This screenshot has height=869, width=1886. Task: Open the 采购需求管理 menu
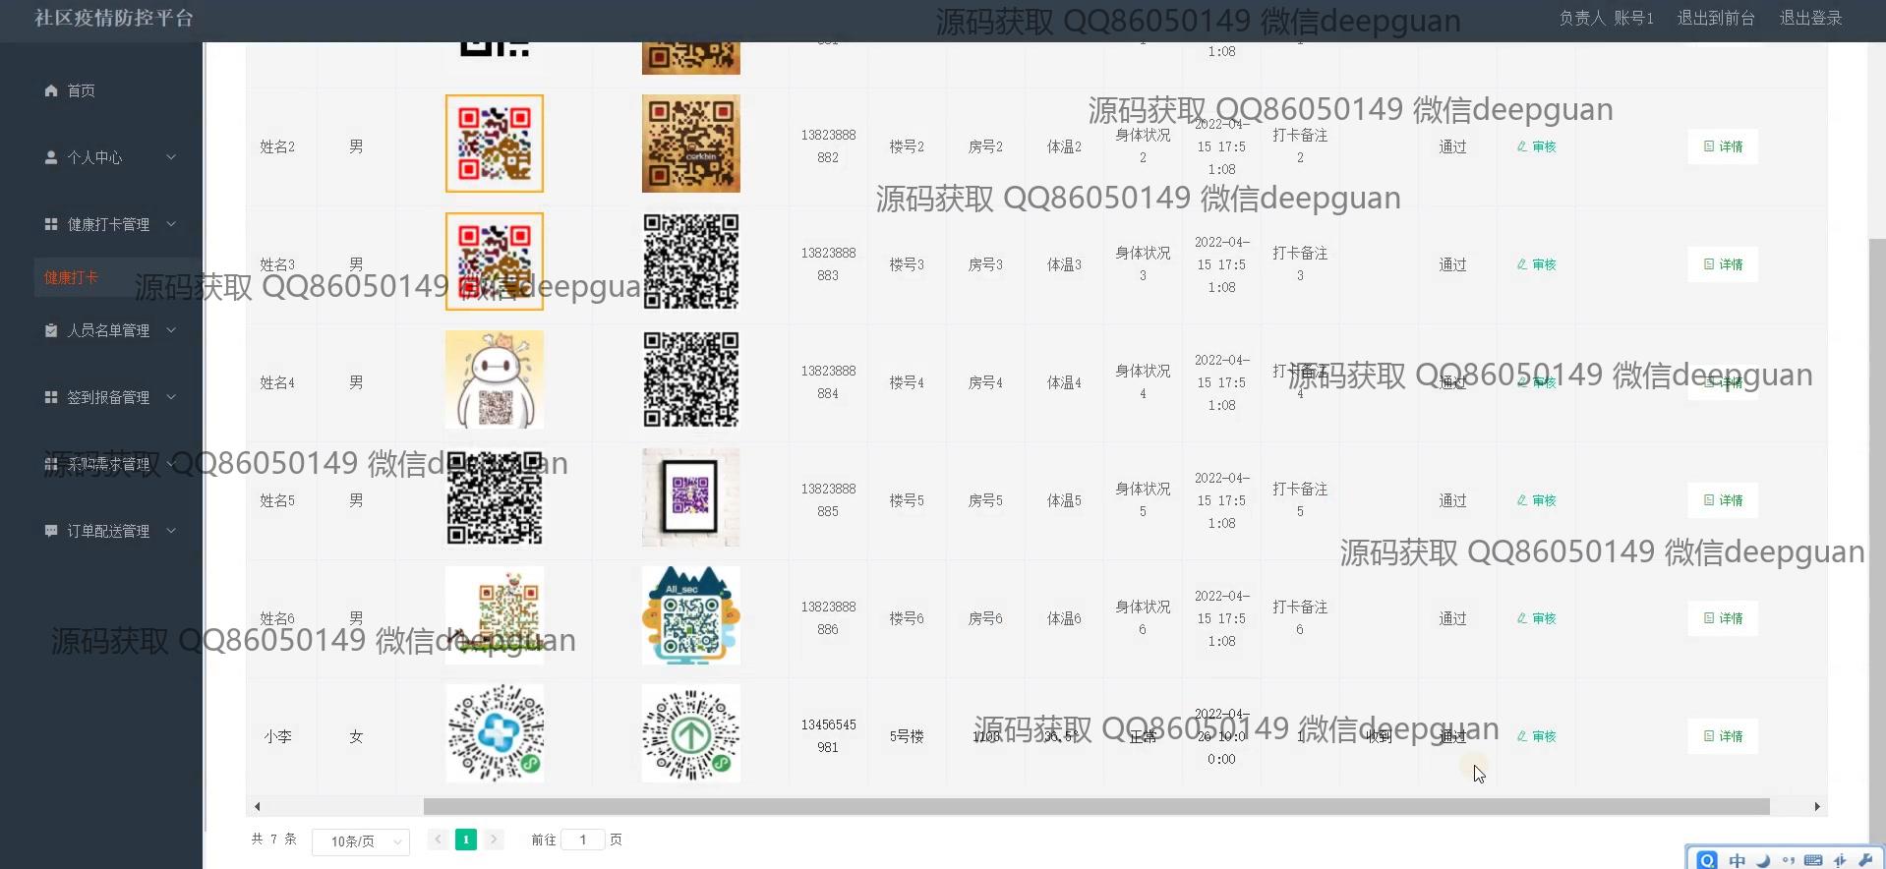pos(108,464)
